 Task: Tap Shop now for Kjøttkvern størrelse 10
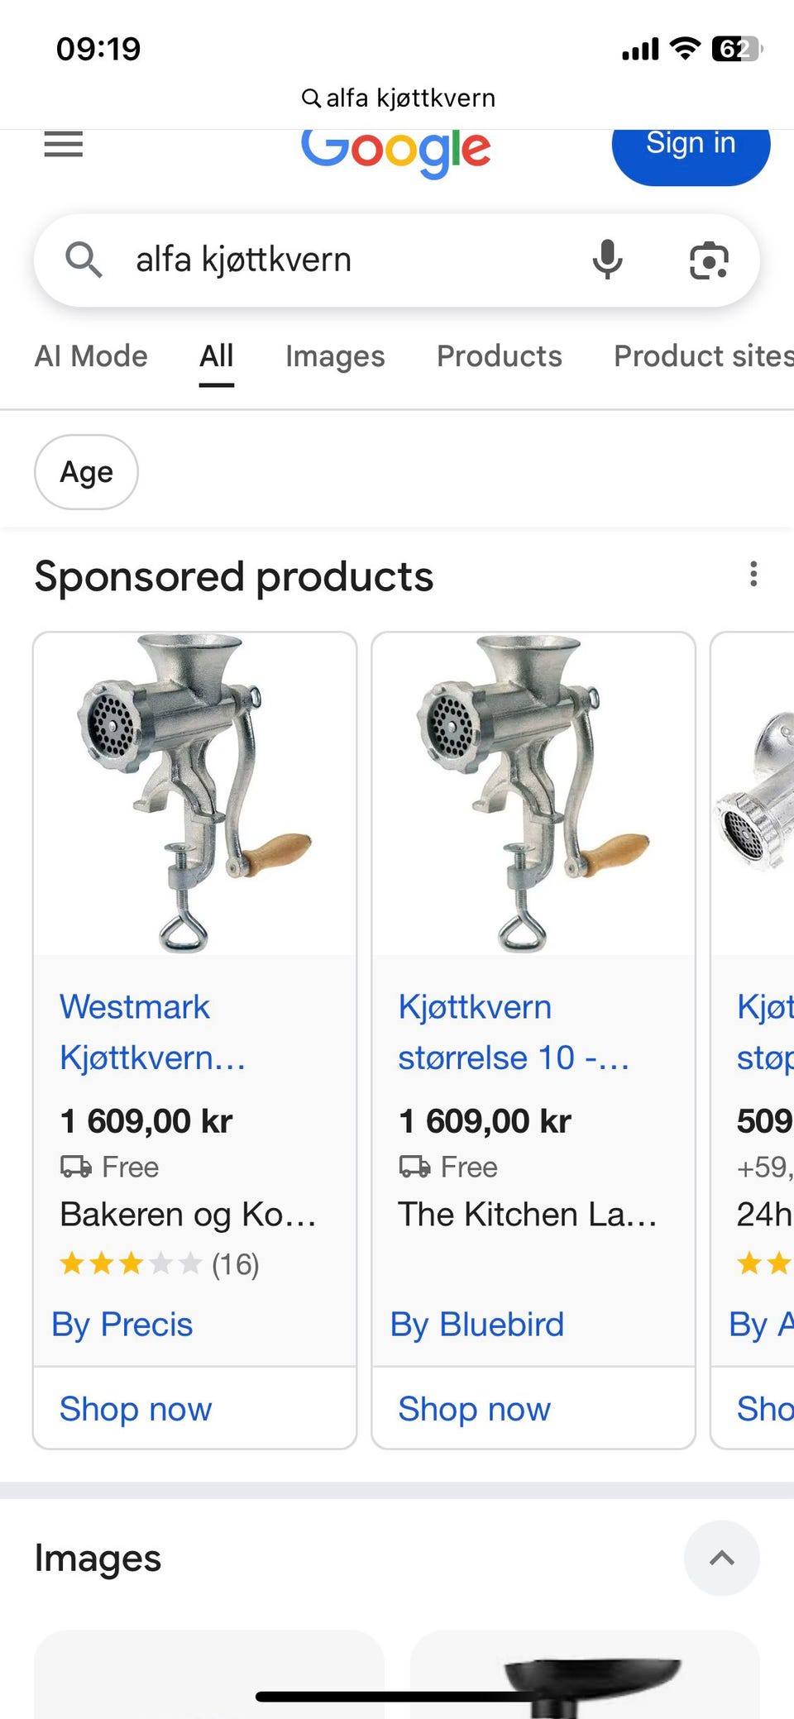coord(474,1408)
